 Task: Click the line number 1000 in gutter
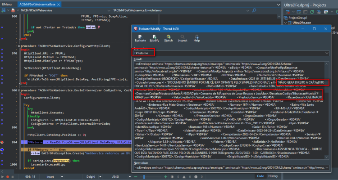coord(14,164)
